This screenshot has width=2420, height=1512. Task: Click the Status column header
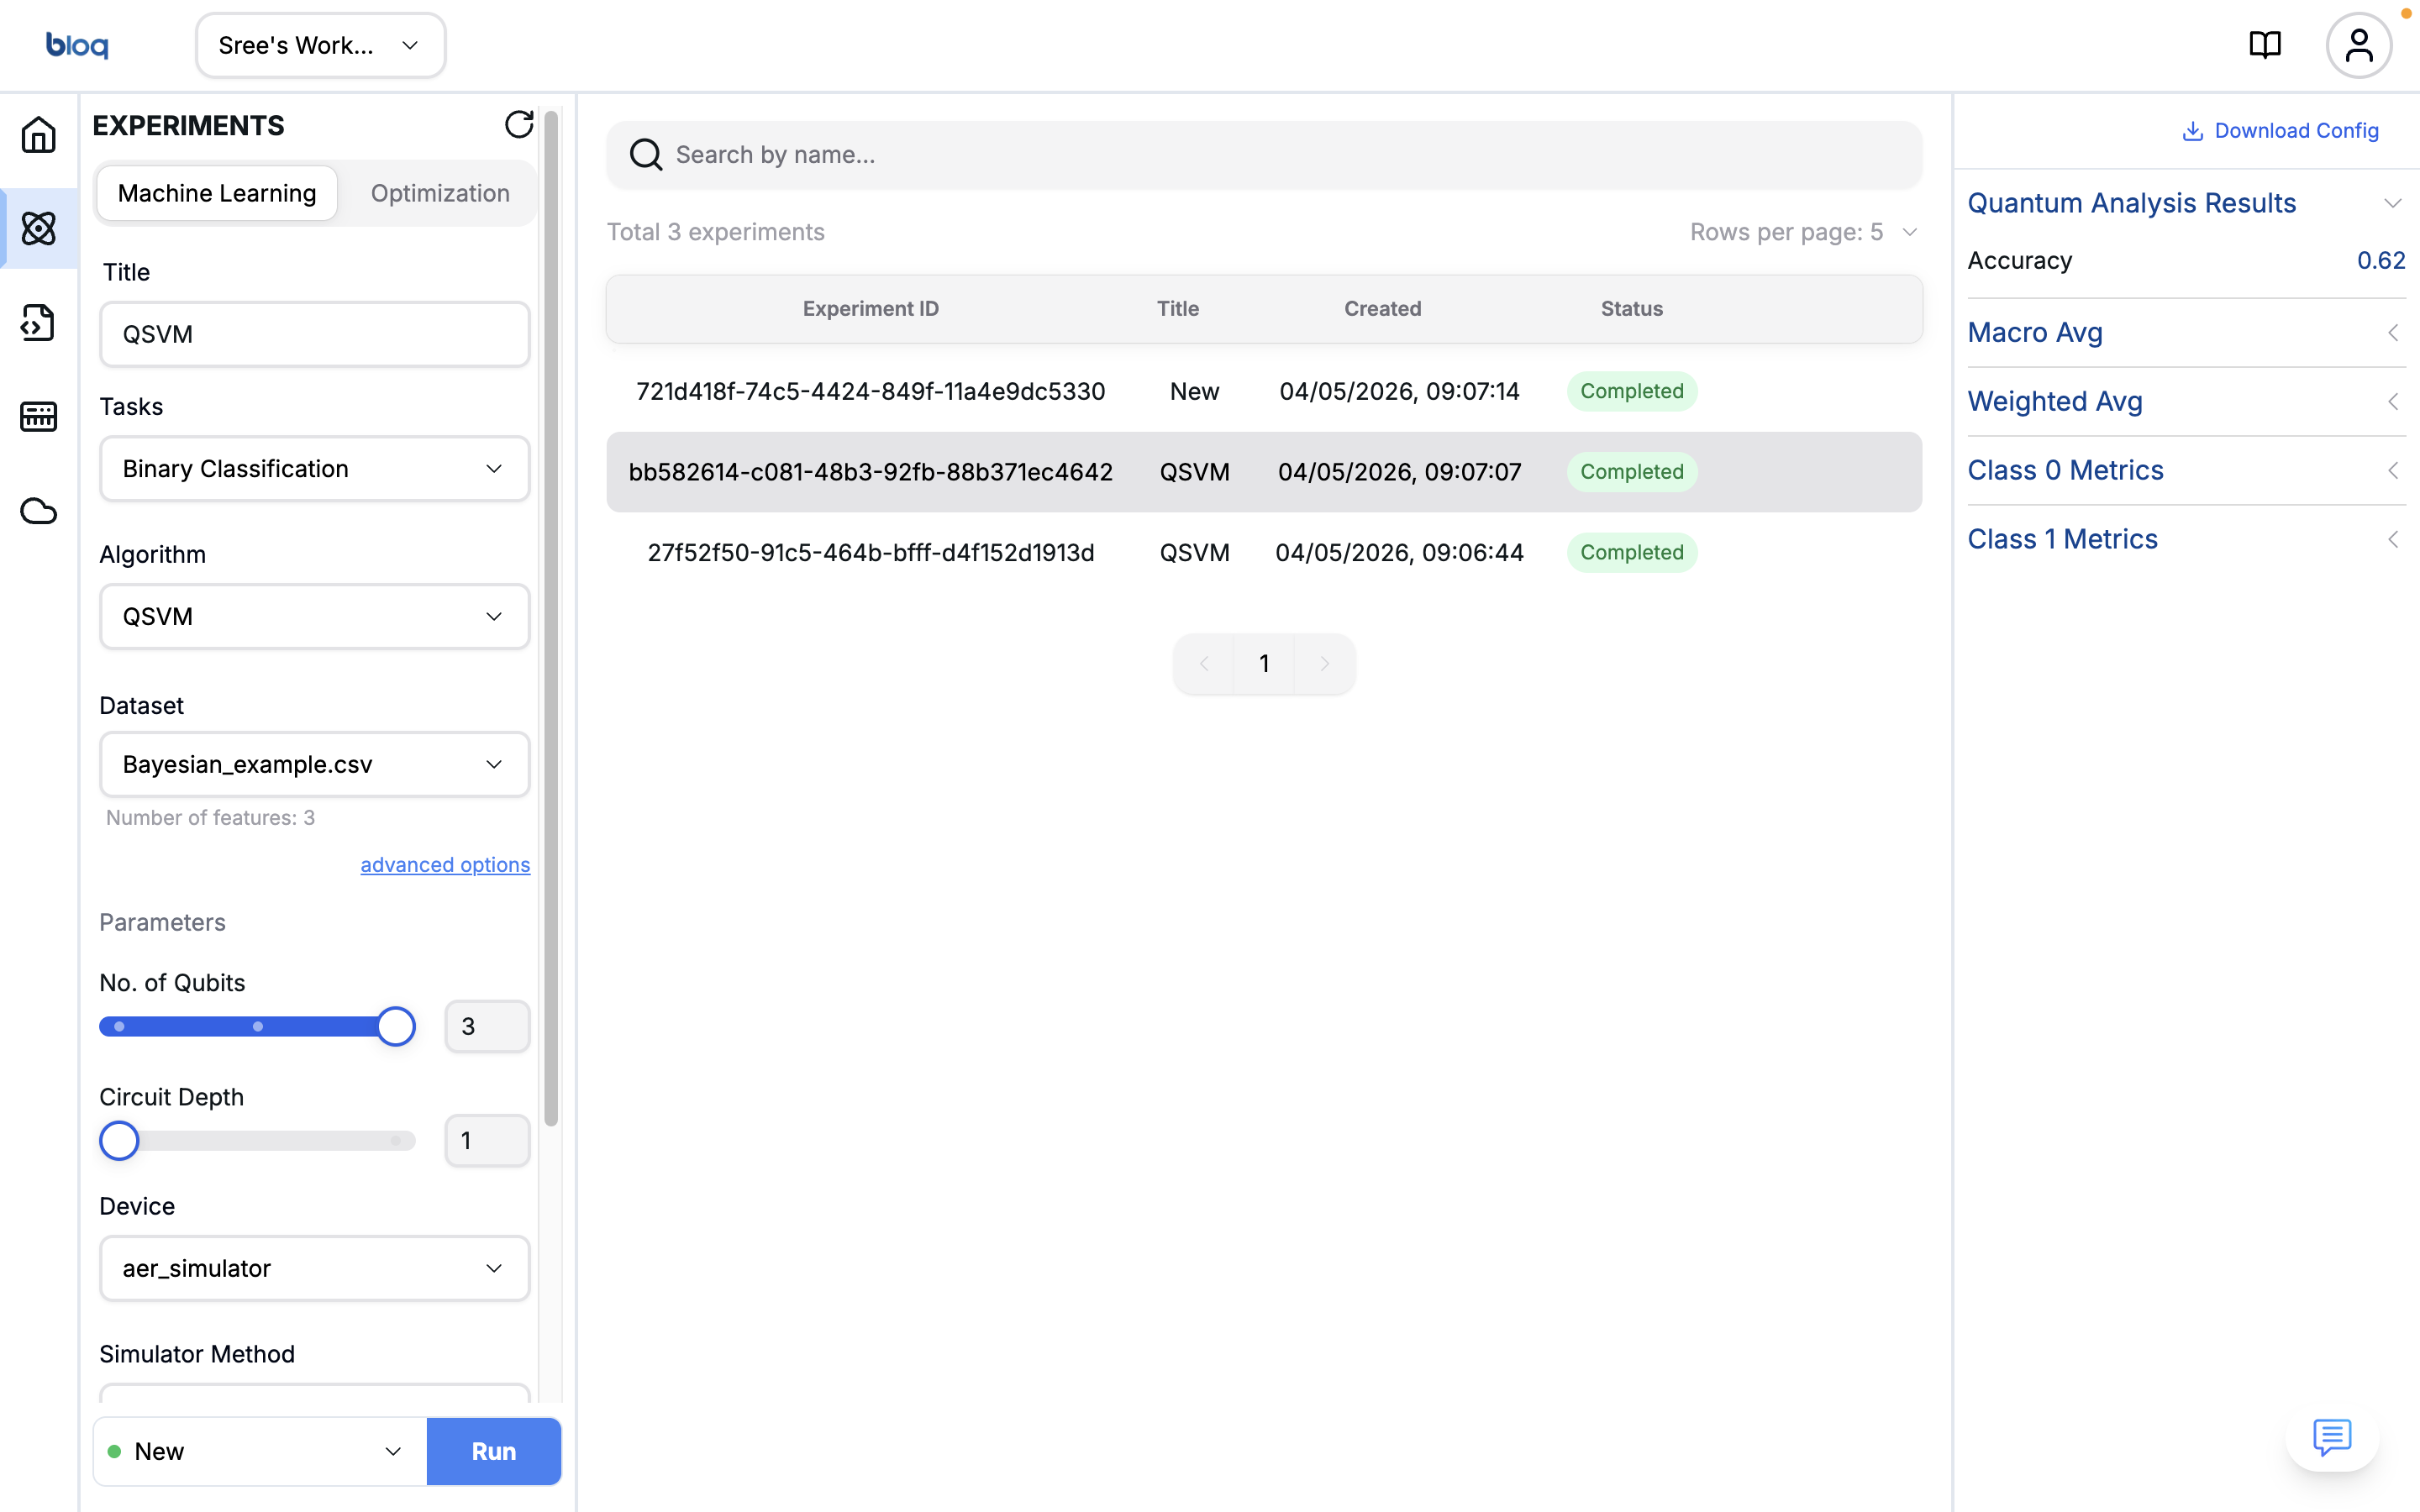coord(1631,309)
